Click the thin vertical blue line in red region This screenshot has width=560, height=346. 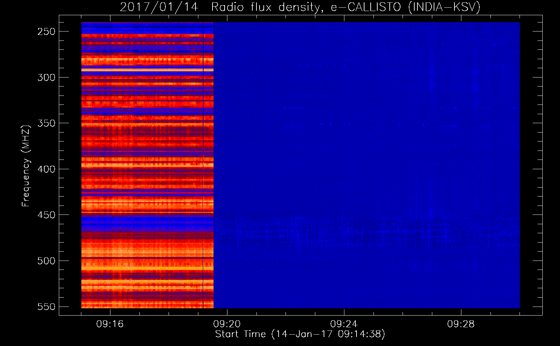pyautogui.click(x=203, y=165)
